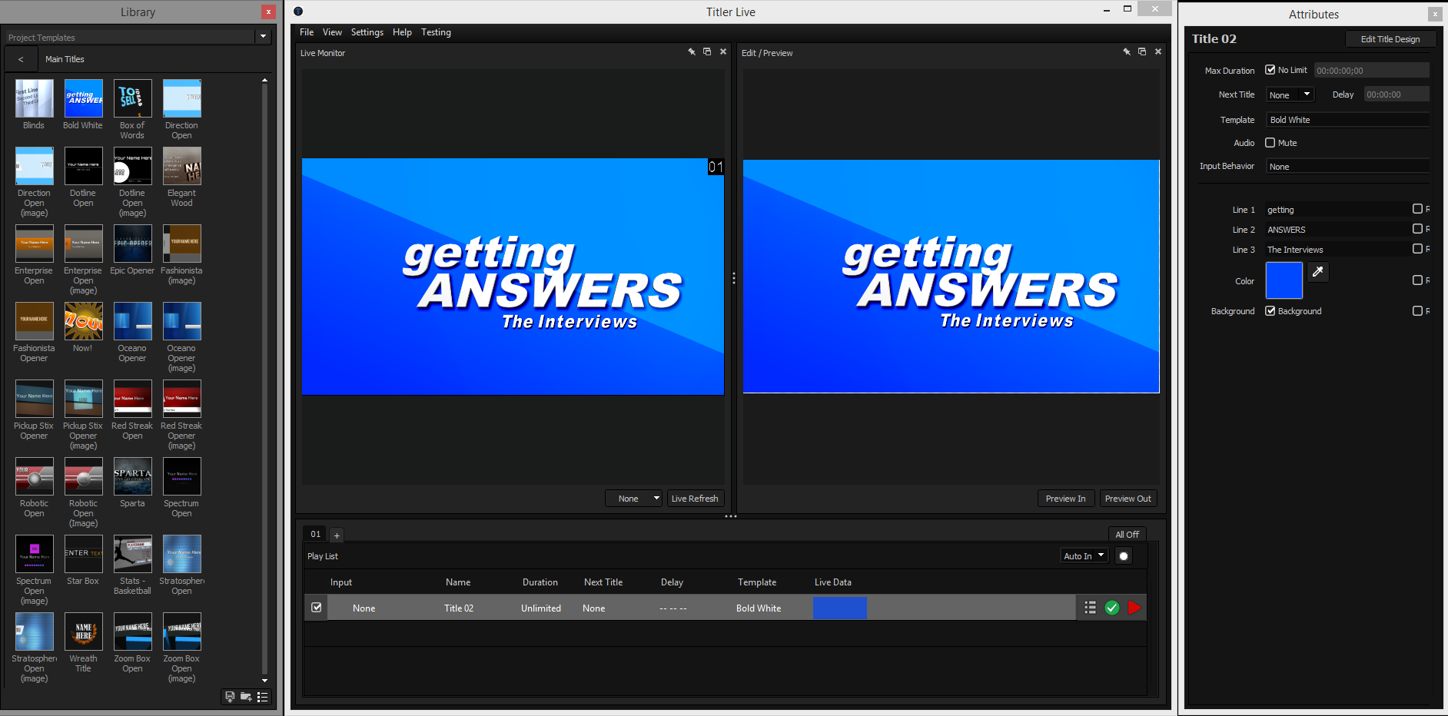Screen dimensions: 1448x716
Task: Click the white record dot beside Auto In
Action: [1124, 556]
